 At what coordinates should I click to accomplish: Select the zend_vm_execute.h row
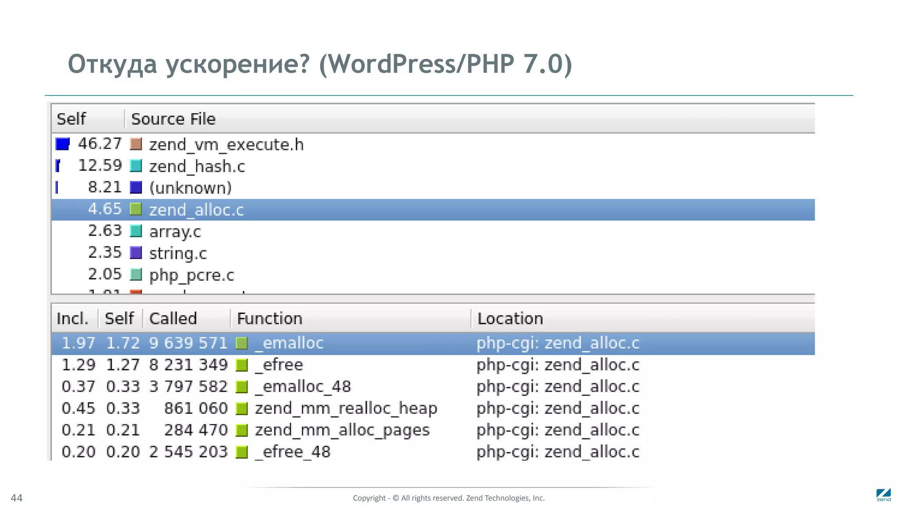(433, 144)
